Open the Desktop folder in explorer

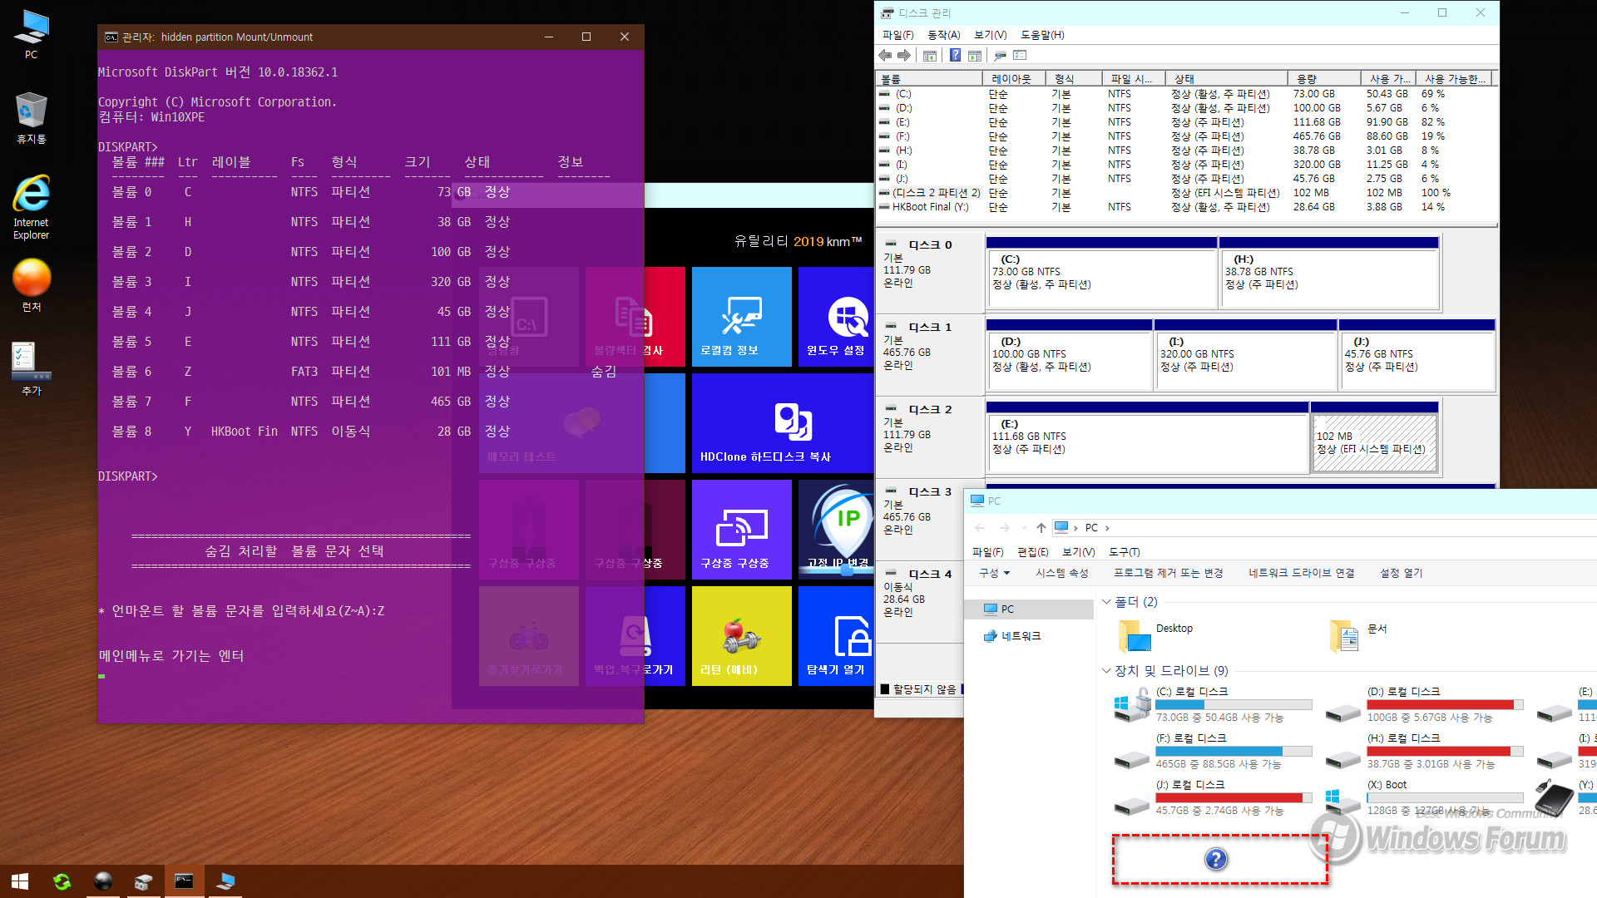tap(1156, 636)
